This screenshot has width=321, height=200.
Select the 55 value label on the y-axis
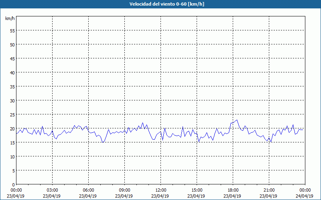[x=12, y=30]
